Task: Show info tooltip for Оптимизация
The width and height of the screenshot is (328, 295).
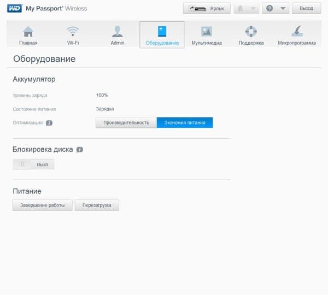Action: coord(49,123)
